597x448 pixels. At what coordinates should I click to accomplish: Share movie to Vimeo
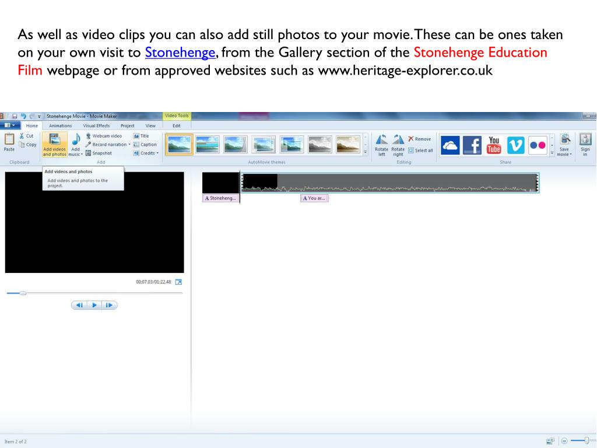pyautogui.click(x=515, y=145)
